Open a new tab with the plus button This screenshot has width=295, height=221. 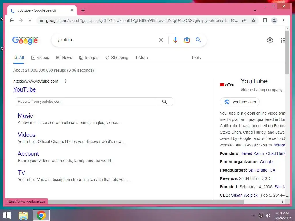83,10
